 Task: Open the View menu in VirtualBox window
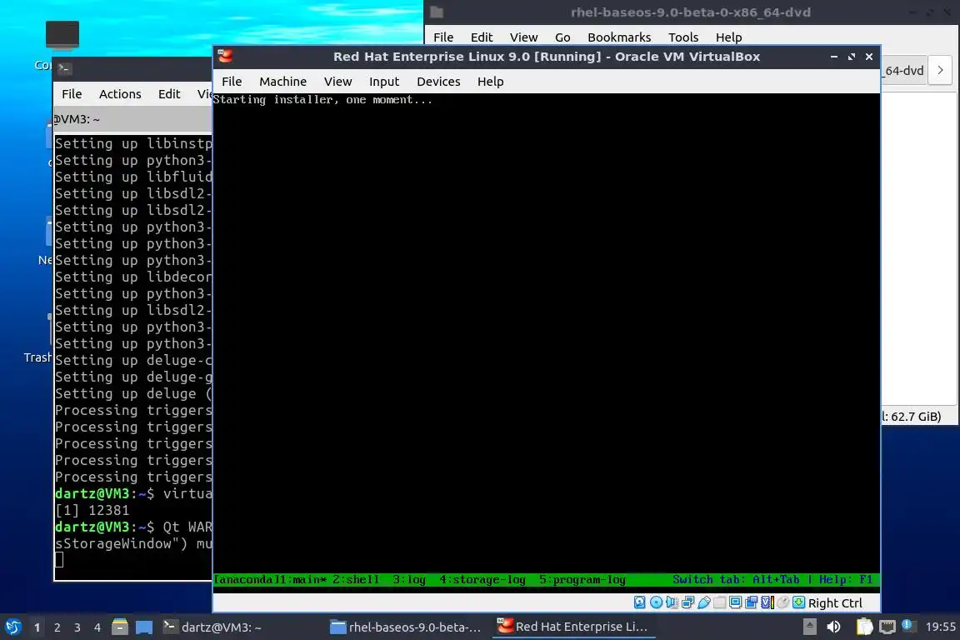point(338,82)
